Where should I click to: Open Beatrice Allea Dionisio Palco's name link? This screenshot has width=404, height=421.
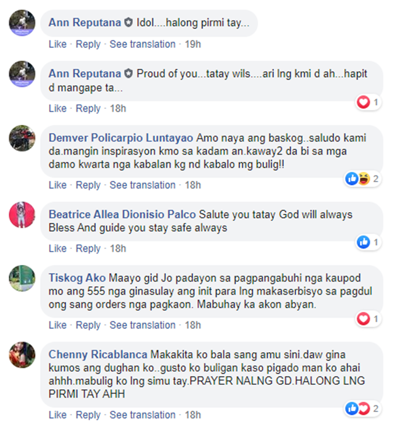(122, 214)
